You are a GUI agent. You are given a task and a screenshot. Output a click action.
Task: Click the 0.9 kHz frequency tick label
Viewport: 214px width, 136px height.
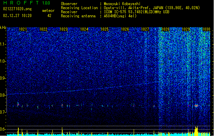(x=3, y=78)
